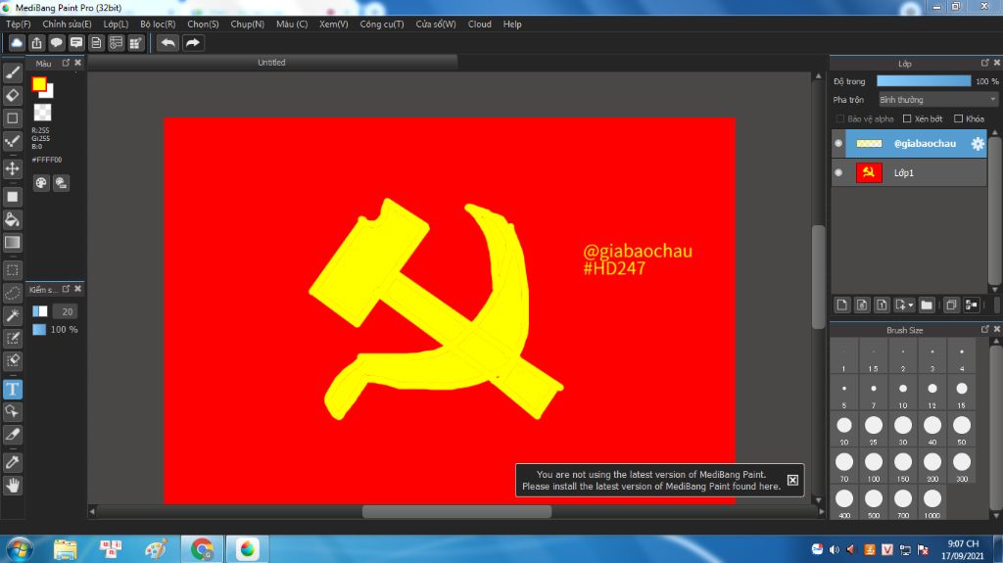
Task: Click the Lớp1 layer thumbnail
Action: point(869,172)
